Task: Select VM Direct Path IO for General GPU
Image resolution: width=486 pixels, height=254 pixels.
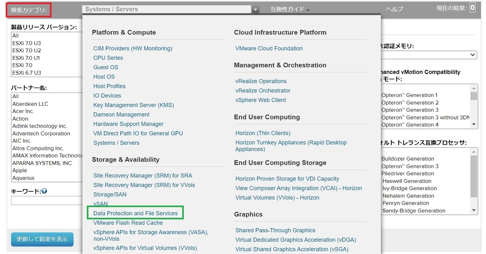Action: click(x=138, y=133)
